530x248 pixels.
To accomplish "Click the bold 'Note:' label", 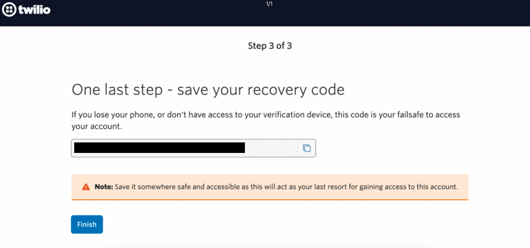I will [x=104, y=187].
